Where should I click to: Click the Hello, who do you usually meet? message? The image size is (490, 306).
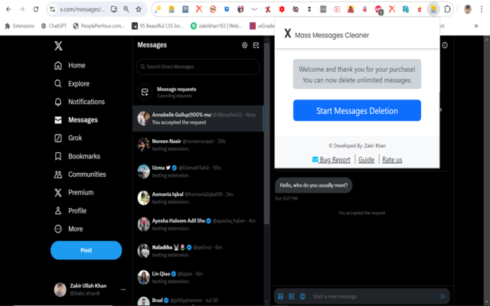[313, 185]
